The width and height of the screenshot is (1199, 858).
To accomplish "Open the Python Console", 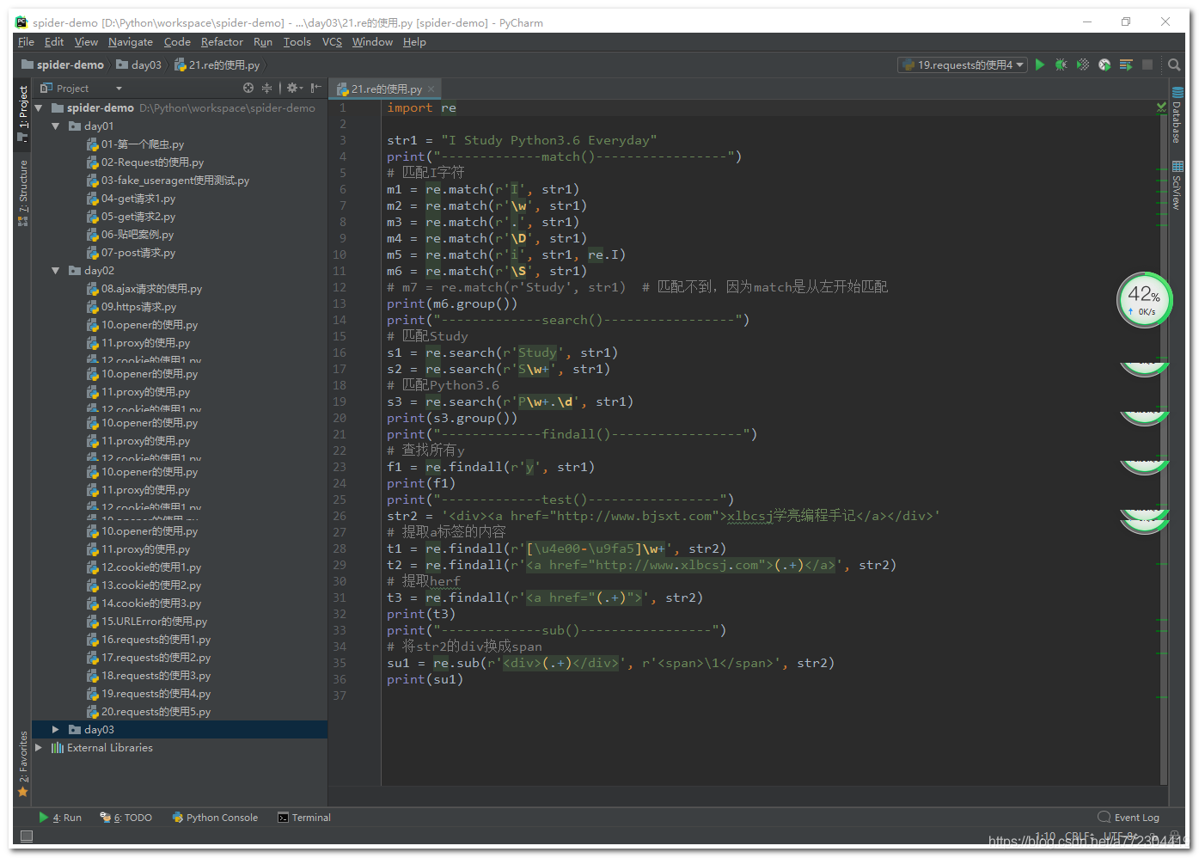I will pos(215,818).
